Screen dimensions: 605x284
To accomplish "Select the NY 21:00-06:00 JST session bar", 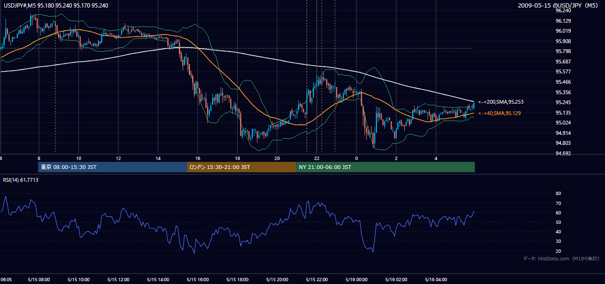I will click(x=385, y=167).
